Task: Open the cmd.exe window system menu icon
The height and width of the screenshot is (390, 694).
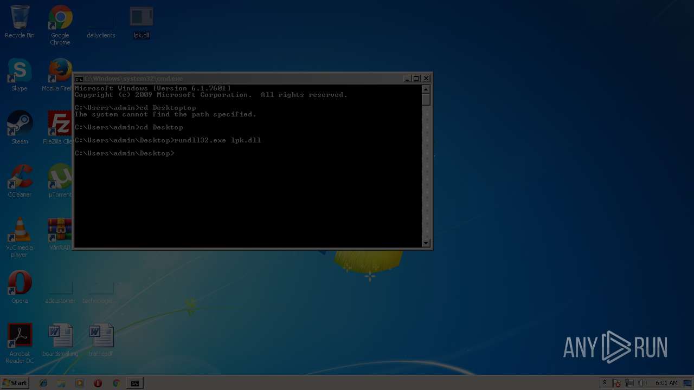Action: [x=79, y=79]
